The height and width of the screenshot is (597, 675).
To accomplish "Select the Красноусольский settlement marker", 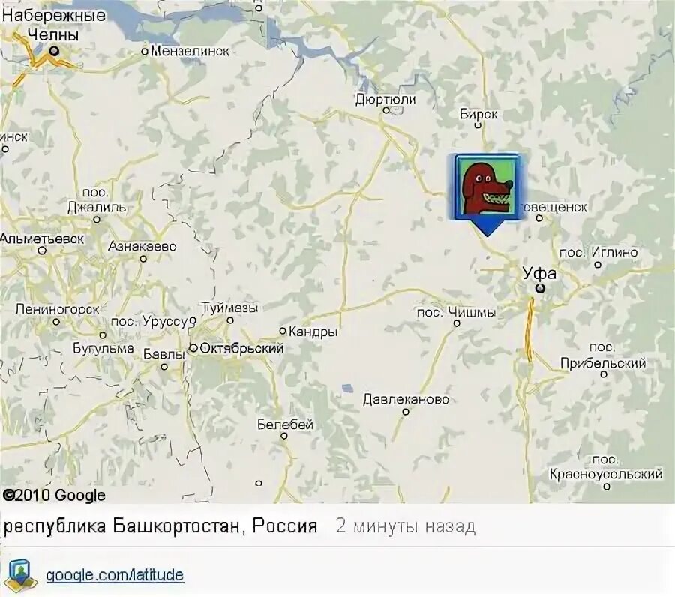I will (607, 487).
